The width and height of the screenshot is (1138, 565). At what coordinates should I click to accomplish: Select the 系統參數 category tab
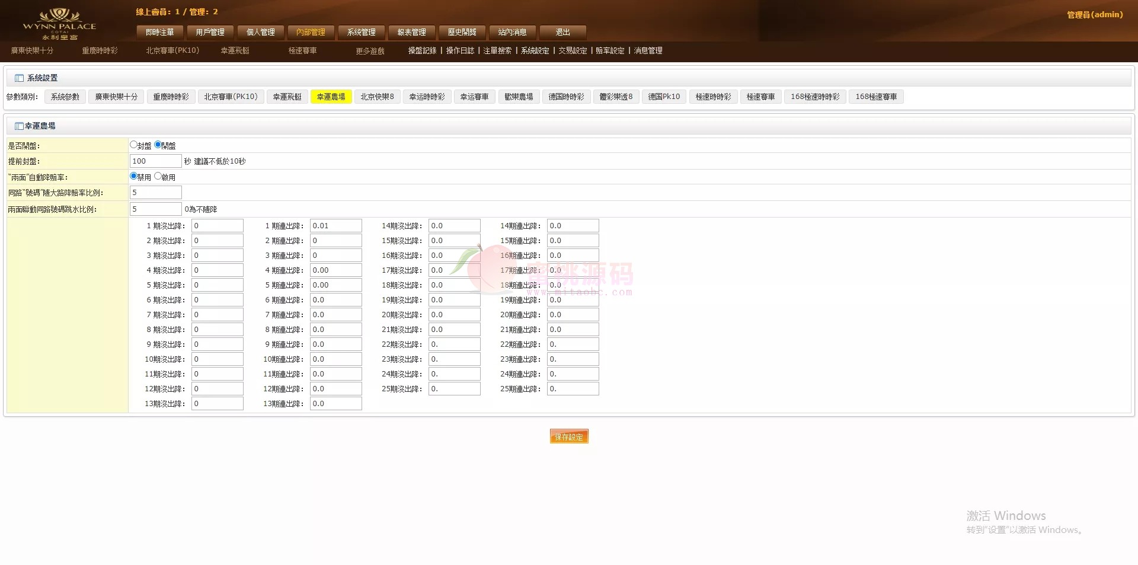[65, 97]
